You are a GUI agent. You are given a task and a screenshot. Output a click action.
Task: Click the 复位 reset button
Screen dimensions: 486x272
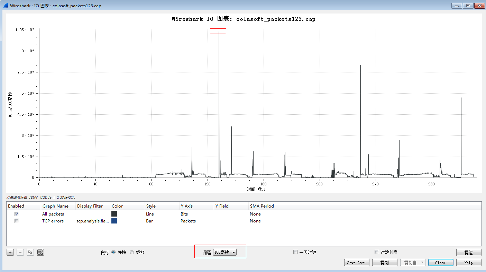pos(469,253)
